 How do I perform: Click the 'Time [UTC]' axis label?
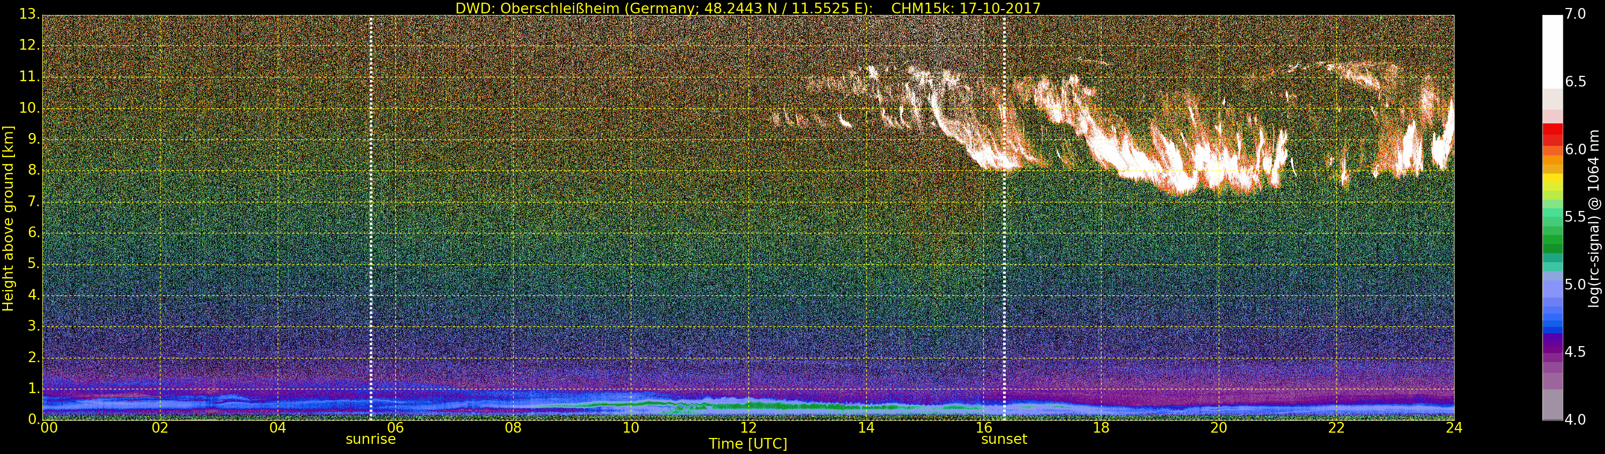[x=748, y=444]
